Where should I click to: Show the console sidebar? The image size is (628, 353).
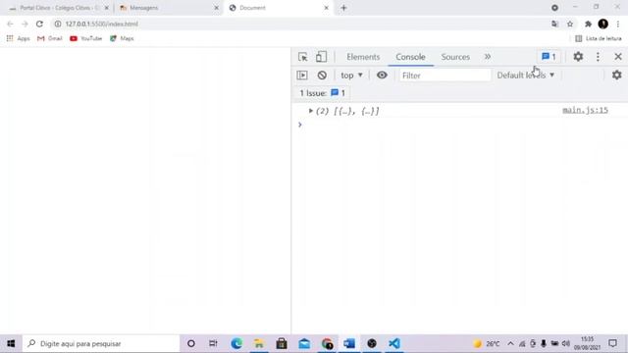pyautogui.click(x=302, y=76)
